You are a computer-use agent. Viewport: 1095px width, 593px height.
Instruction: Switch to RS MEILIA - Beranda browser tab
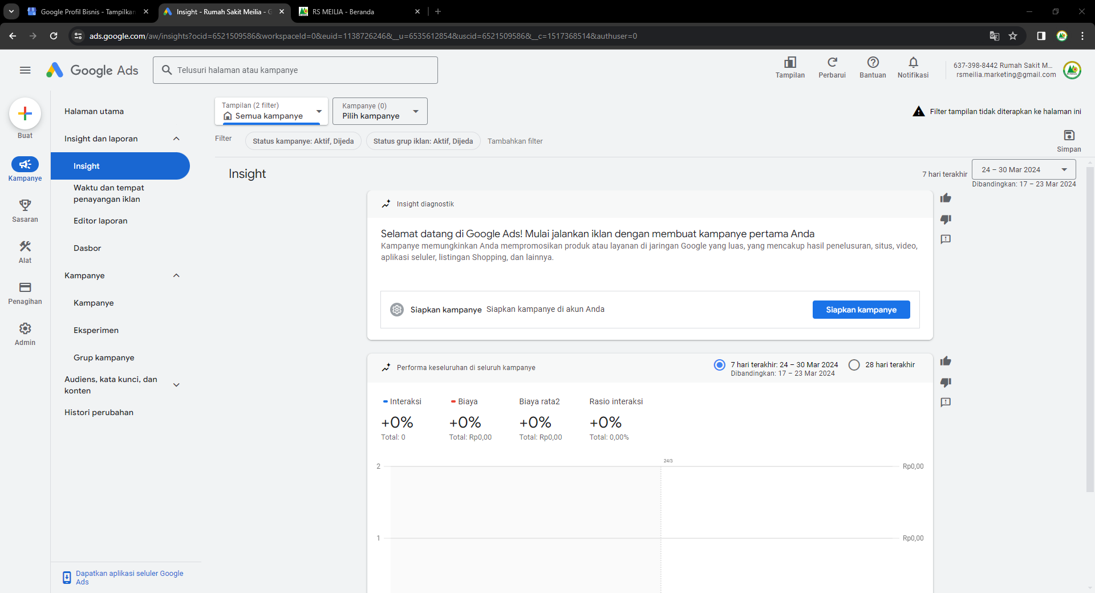point(359,11)
